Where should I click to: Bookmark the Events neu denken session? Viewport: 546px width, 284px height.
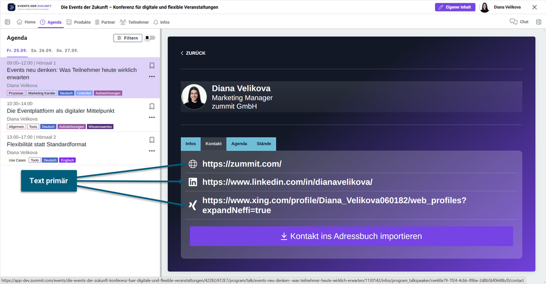(152, 65)
